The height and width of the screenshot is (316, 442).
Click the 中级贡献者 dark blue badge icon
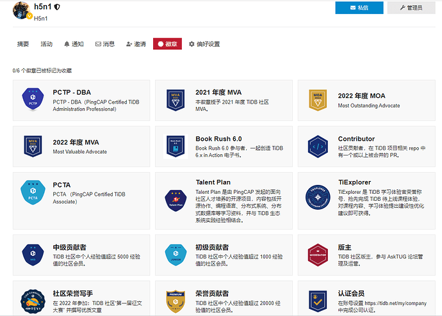(33, 255)
